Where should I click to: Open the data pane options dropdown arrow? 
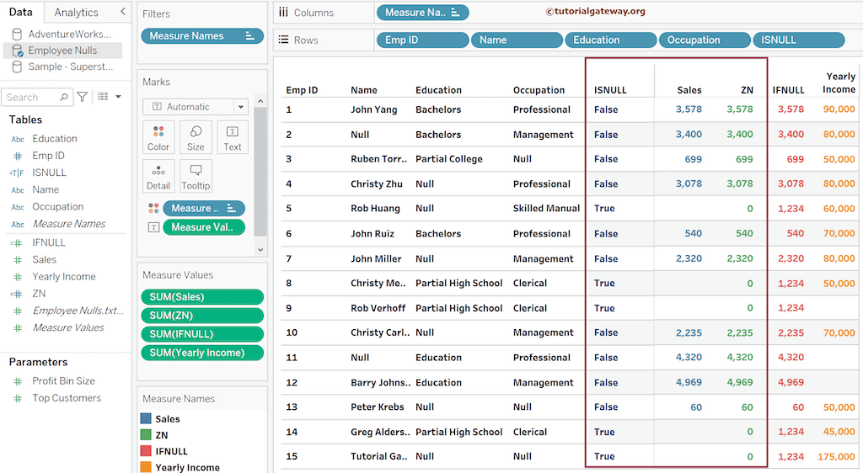tap(118, 97)
